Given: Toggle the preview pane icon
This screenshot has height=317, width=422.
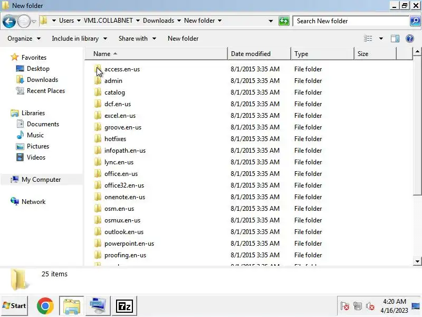Looking at the screenshot, I should 395,39.
